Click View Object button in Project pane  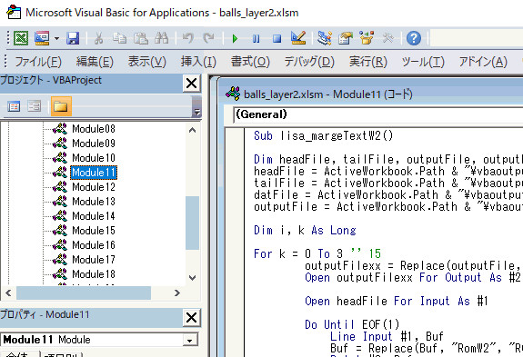tap(35, 106)
